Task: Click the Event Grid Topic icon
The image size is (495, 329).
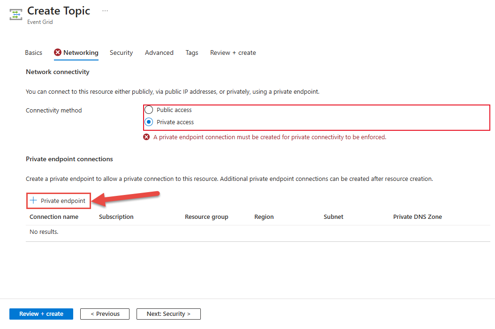Action: [15, 15]
